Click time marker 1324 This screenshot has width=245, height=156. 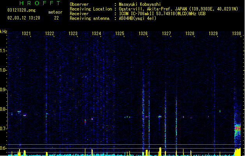97,34
